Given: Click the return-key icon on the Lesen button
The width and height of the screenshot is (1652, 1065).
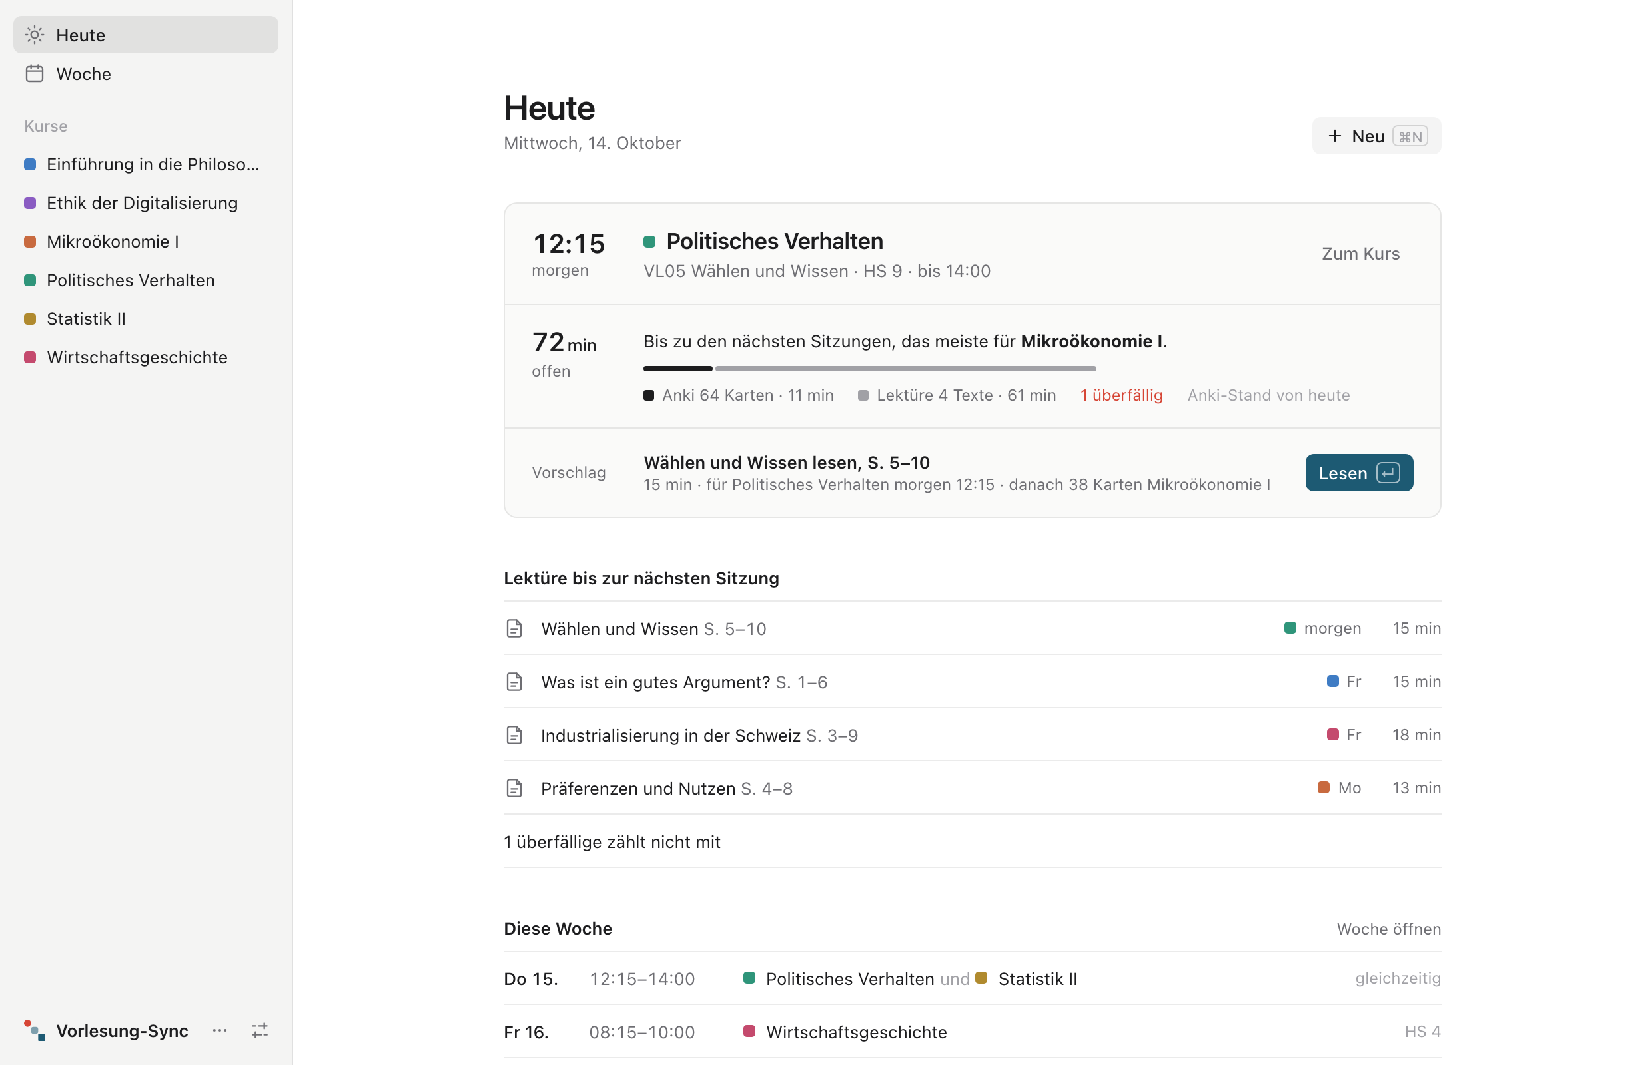Looking at the screenshot, I should (1388, 473).
